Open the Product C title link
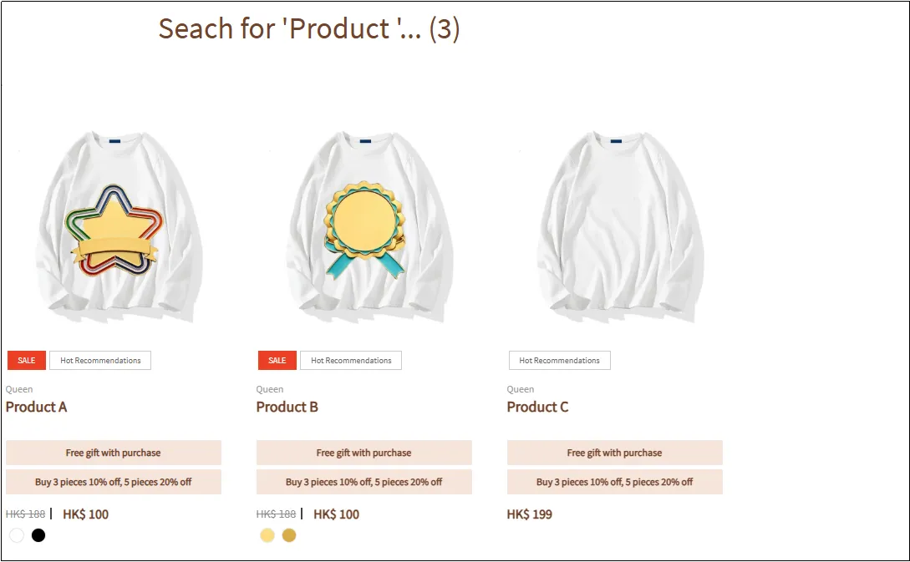The width and height of the screenshot is (910, 562). tap(538, 408)
